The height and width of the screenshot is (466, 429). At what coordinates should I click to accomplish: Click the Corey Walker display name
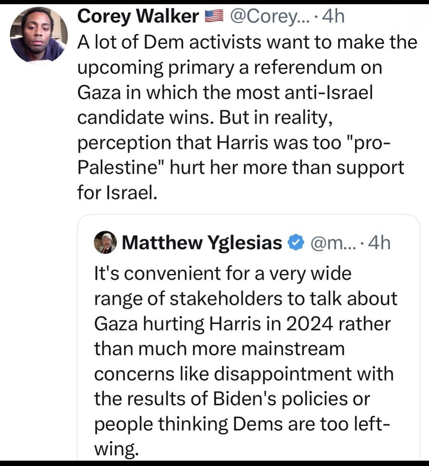point(138,16)
